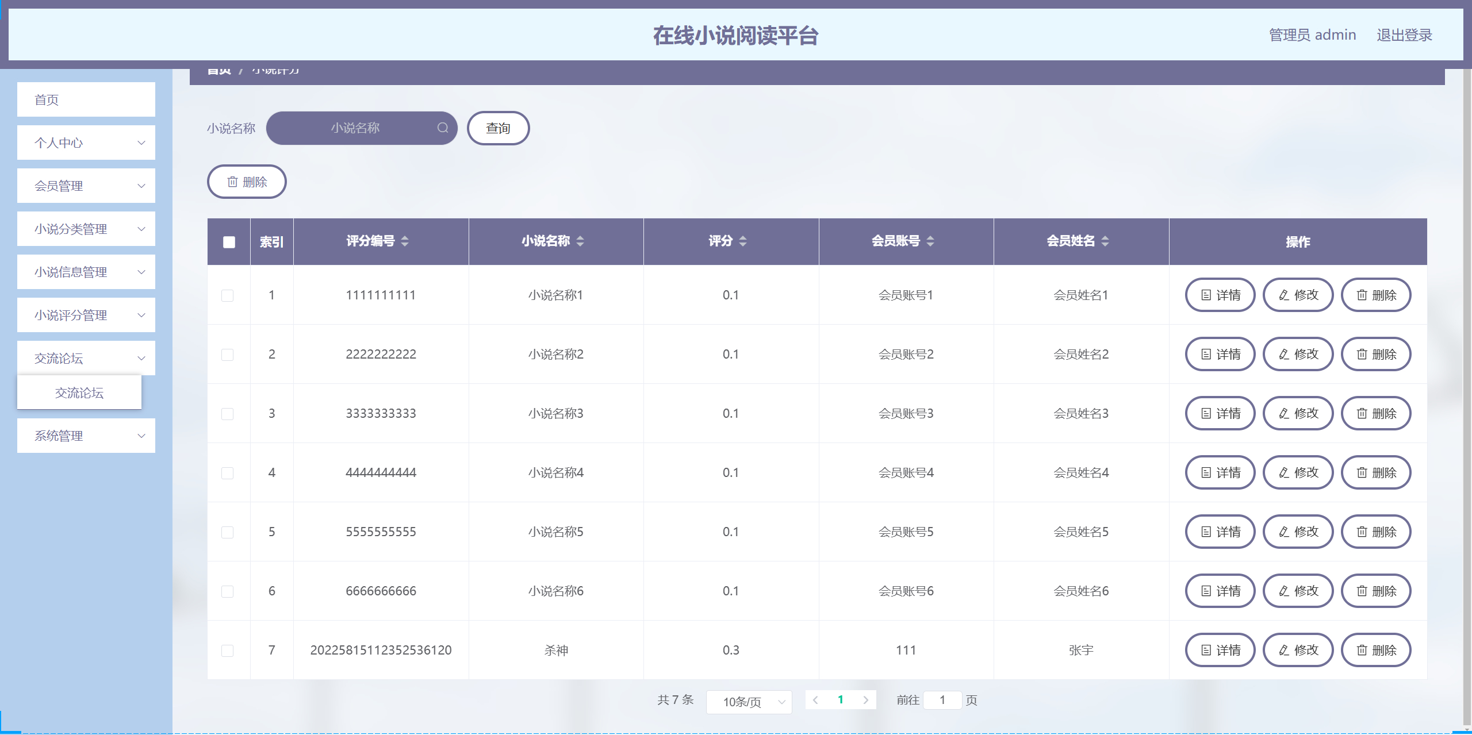Expand 小说评分管理 sidebar menu
Image resolution: width=1472 pixels, height=735 pixels.
click(86, 315)
